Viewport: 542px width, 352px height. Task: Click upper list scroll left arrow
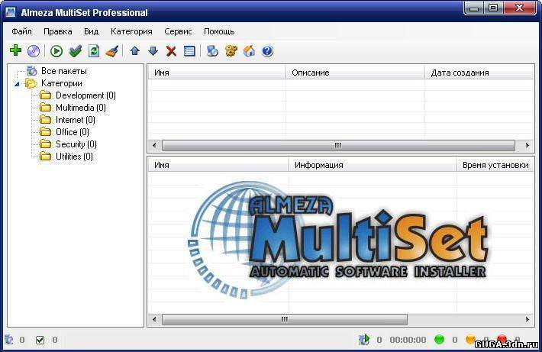(154, 145)
